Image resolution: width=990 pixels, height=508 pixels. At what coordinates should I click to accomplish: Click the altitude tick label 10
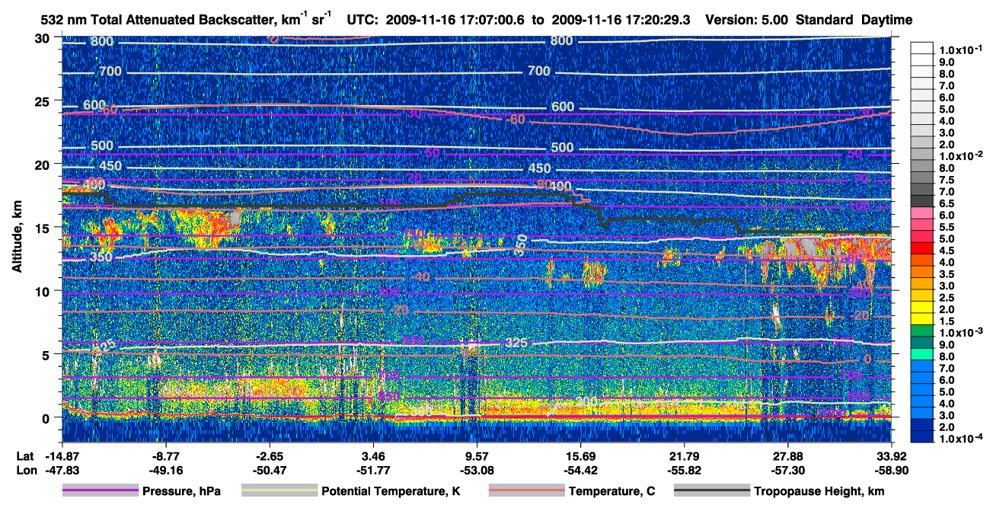pyautogui.click(x=42, y=291)
